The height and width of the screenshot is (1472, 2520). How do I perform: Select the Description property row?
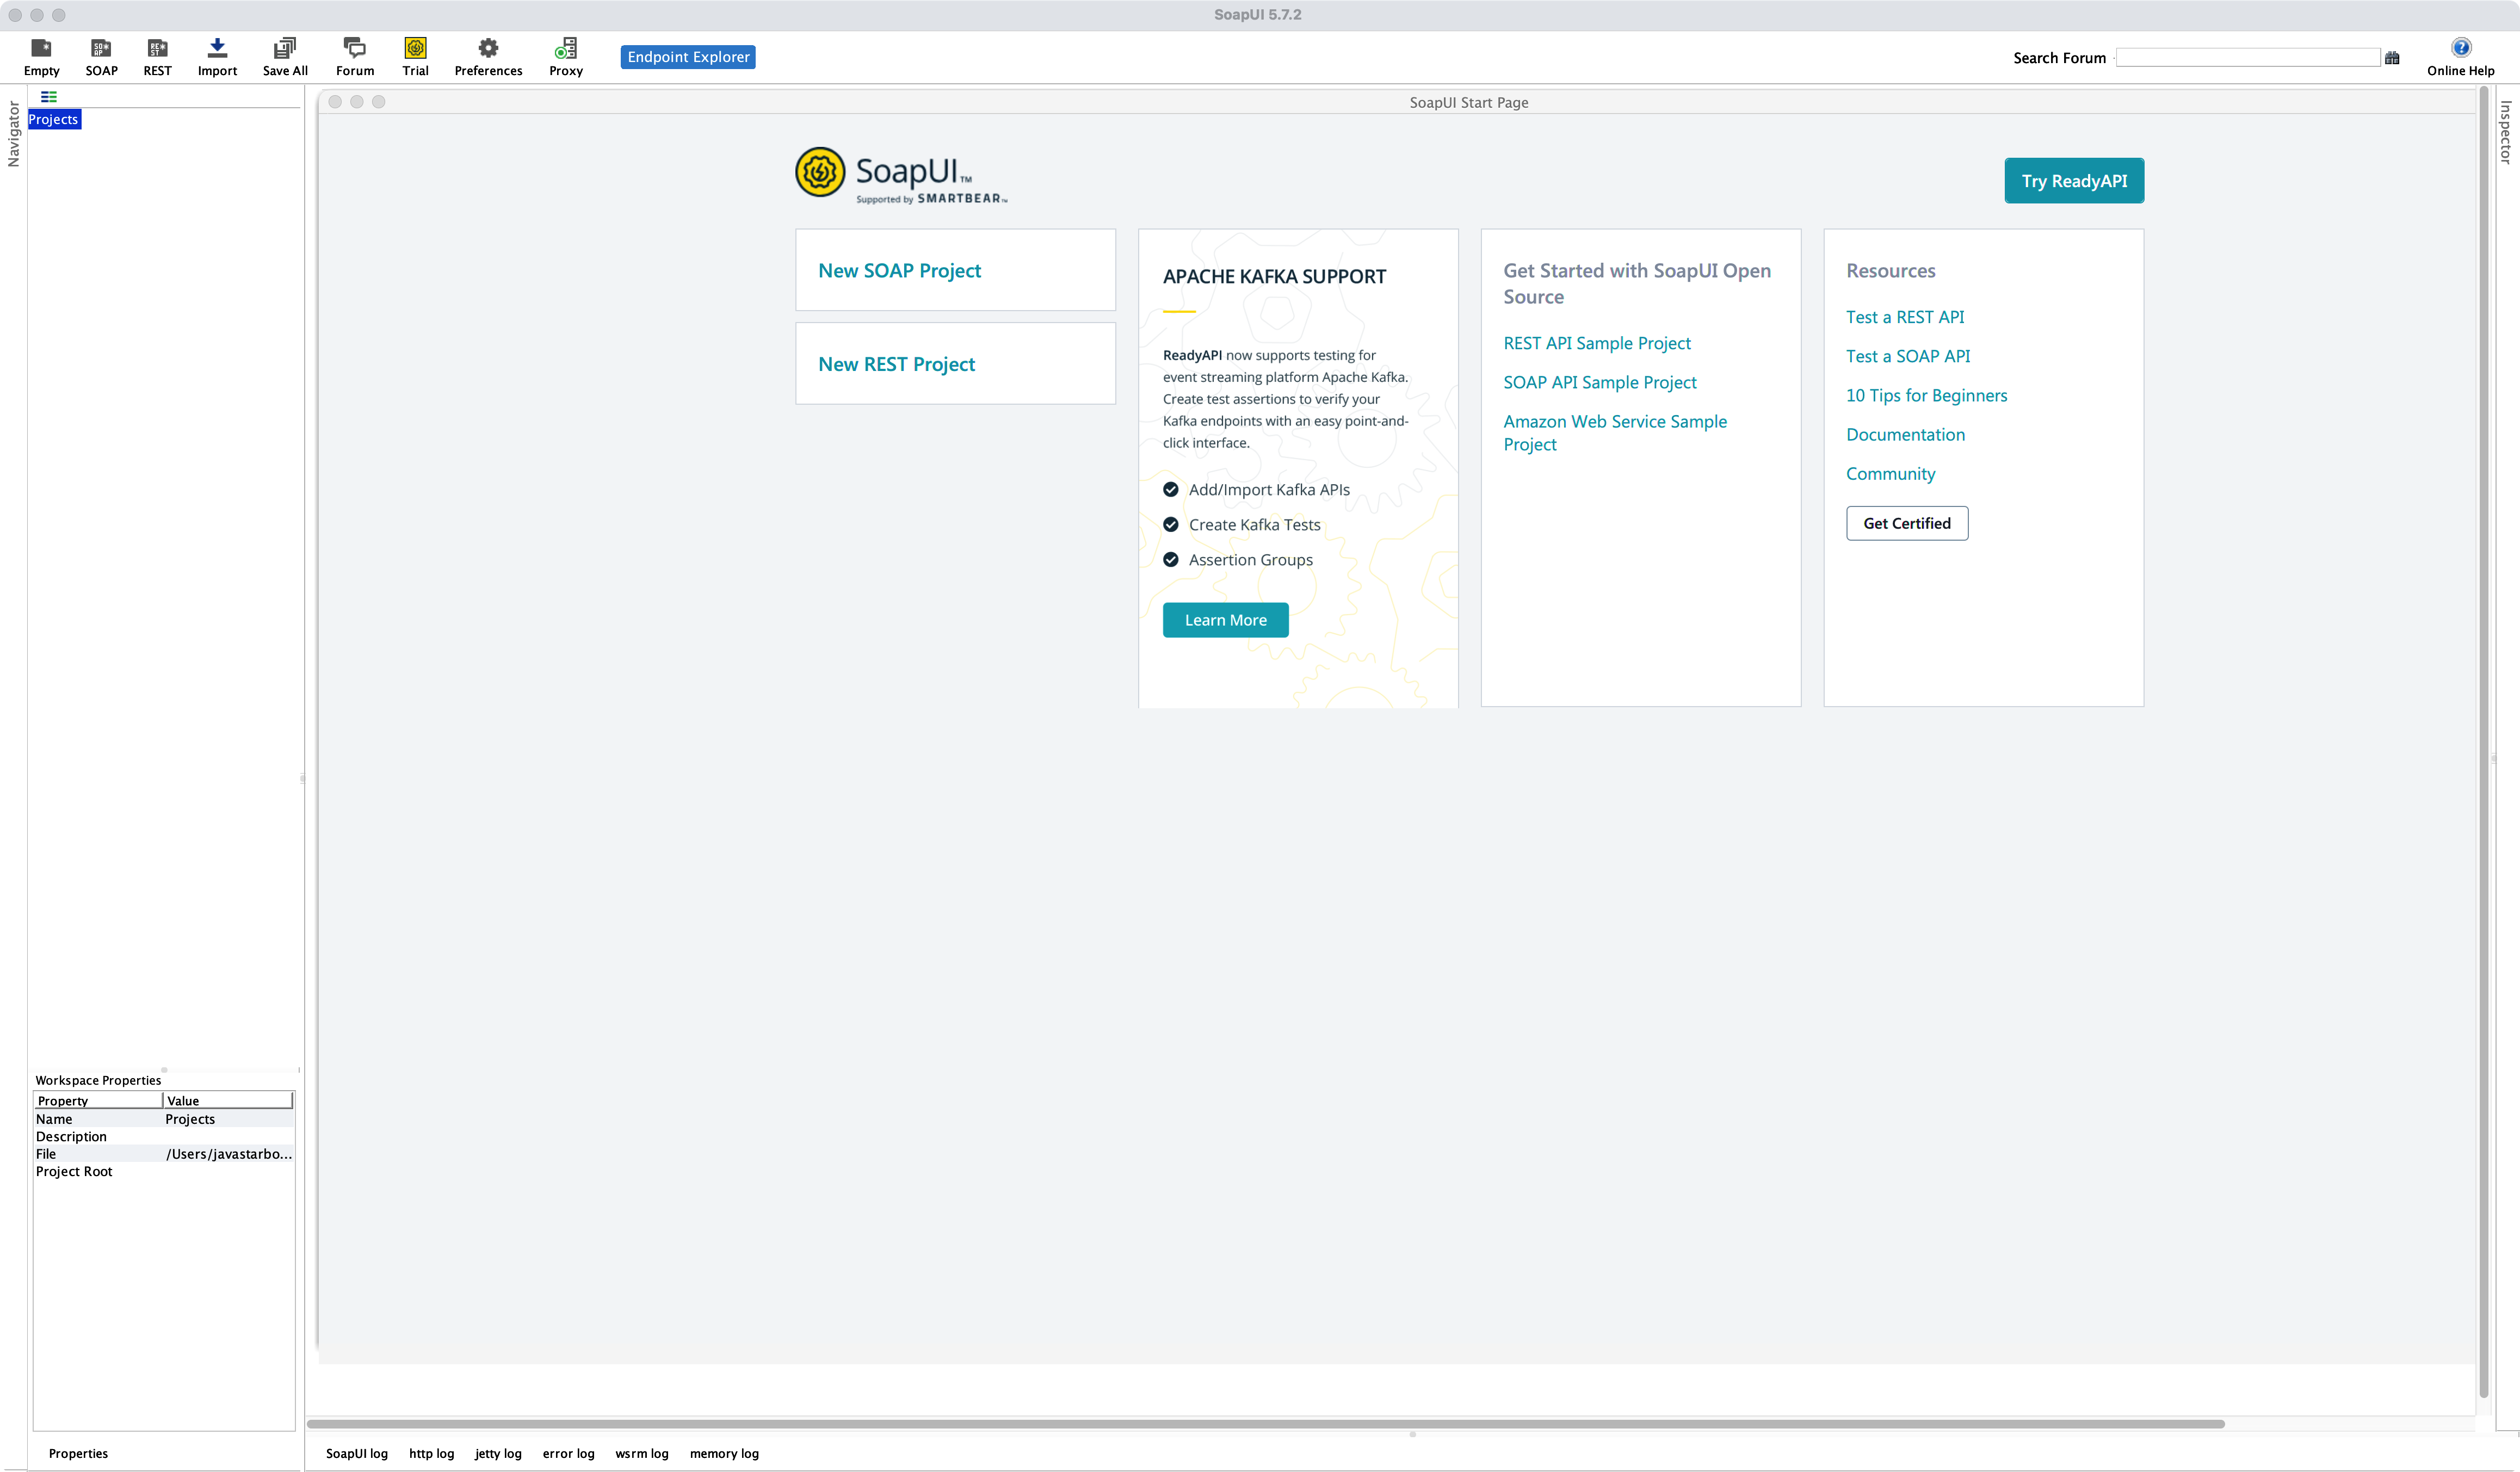pos(164,1136)
